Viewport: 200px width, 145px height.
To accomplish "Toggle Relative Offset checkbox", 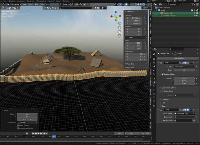I will coord(163,74).
